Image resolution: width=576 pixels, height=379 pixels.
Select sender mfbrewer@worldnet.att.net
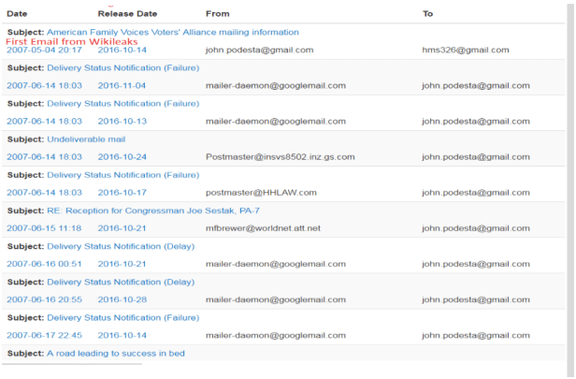pos(263,227)
